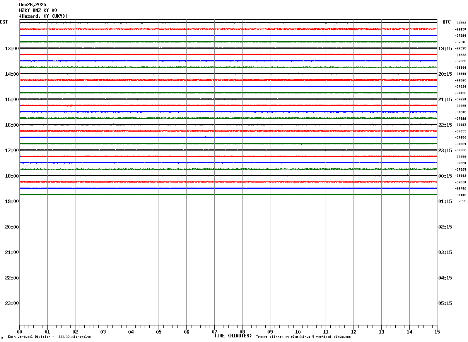Select the 19:00 CST row label

(12, 201)
